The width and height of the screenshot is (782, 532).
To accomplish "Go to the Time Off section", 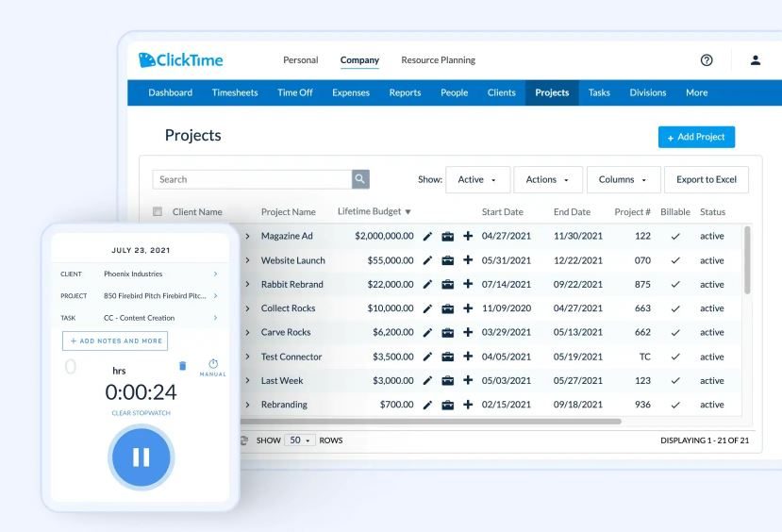I will click(294, 92).
